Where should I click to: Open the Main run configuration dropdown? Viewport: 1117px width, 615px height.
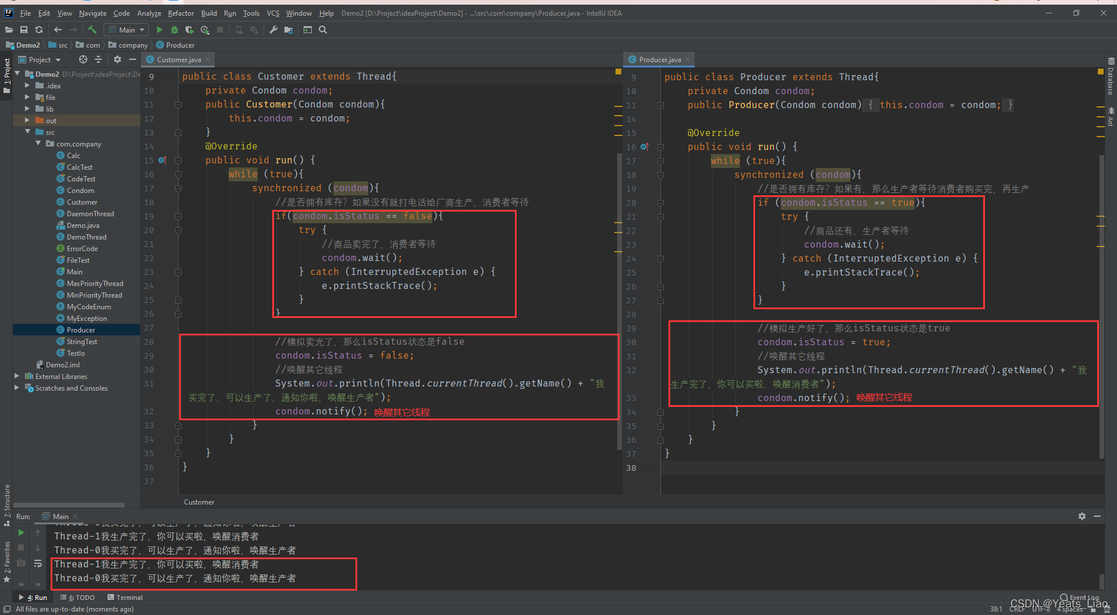click(x=126, y=30)
